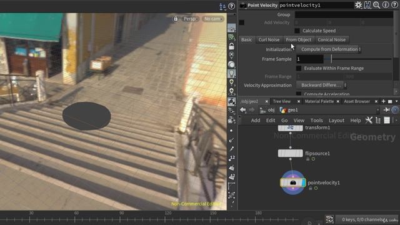Click the wrench tools icon in network menu bar
The height and width of the screenshot is (225, 400).
click(x=369, y=120)
